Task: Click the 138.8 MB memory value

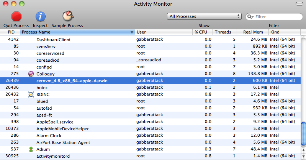Action: coord(257,74)
